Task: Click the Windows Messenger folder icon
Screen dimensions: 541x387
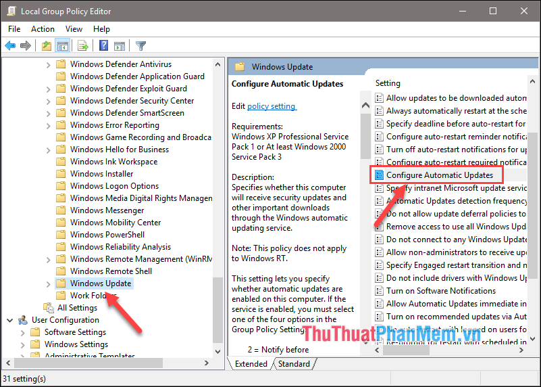Action: [61, 210]
